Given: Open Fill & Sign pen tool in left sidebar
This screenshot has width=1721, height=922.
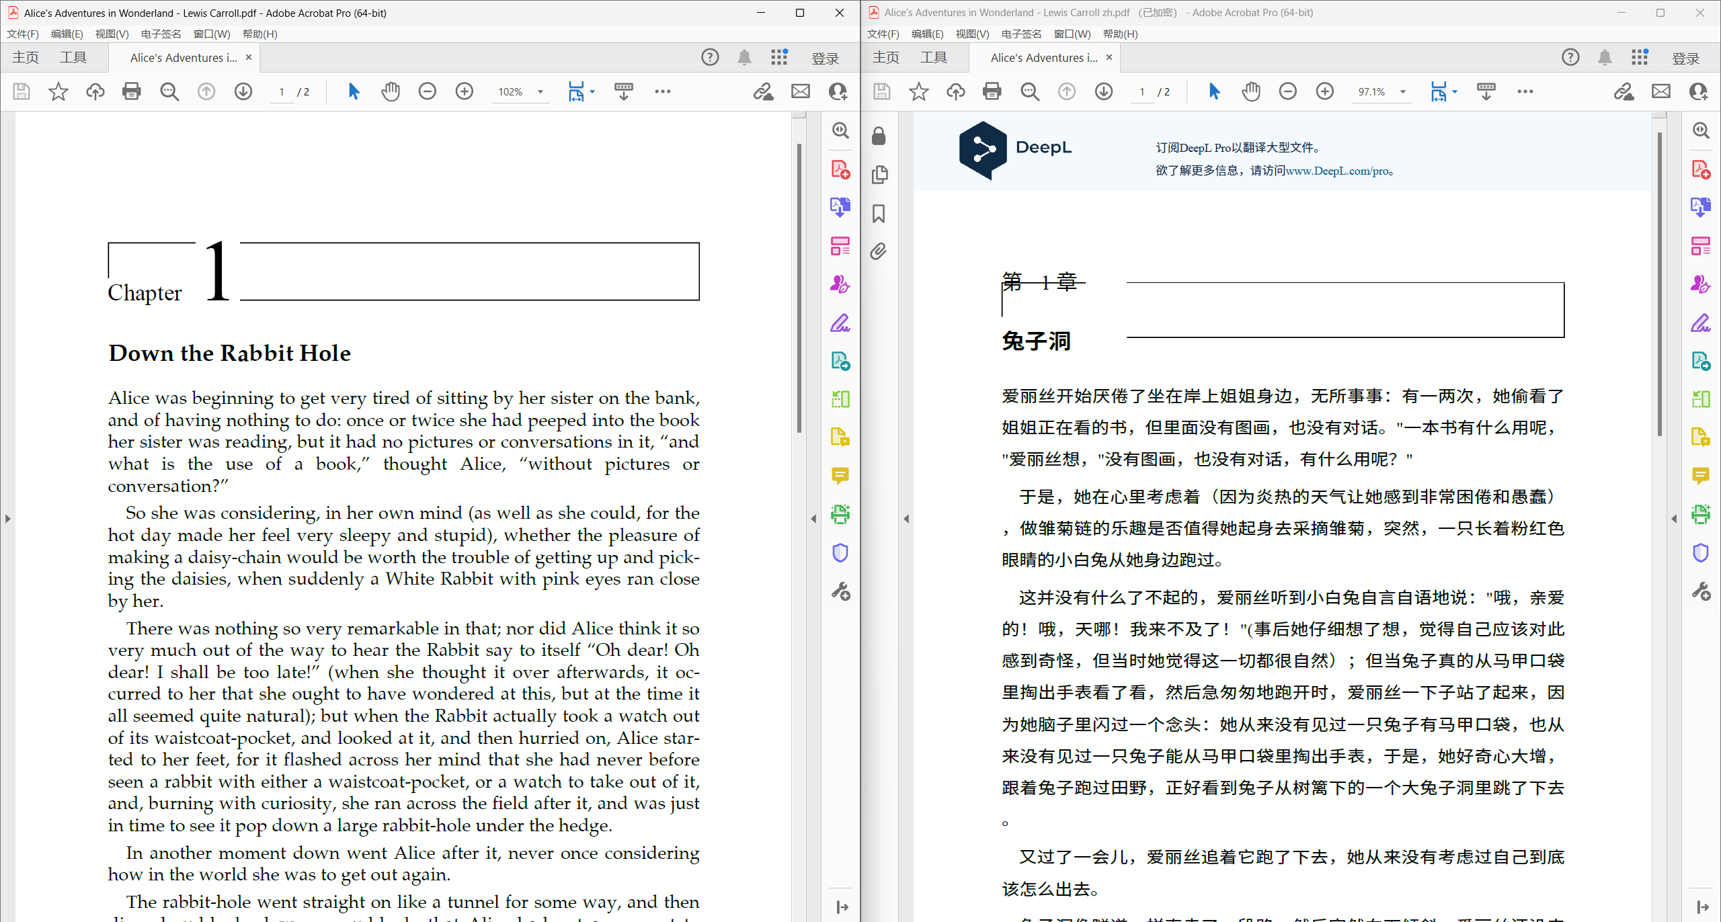Looking at the screenshot, I should tap(840, 323).
